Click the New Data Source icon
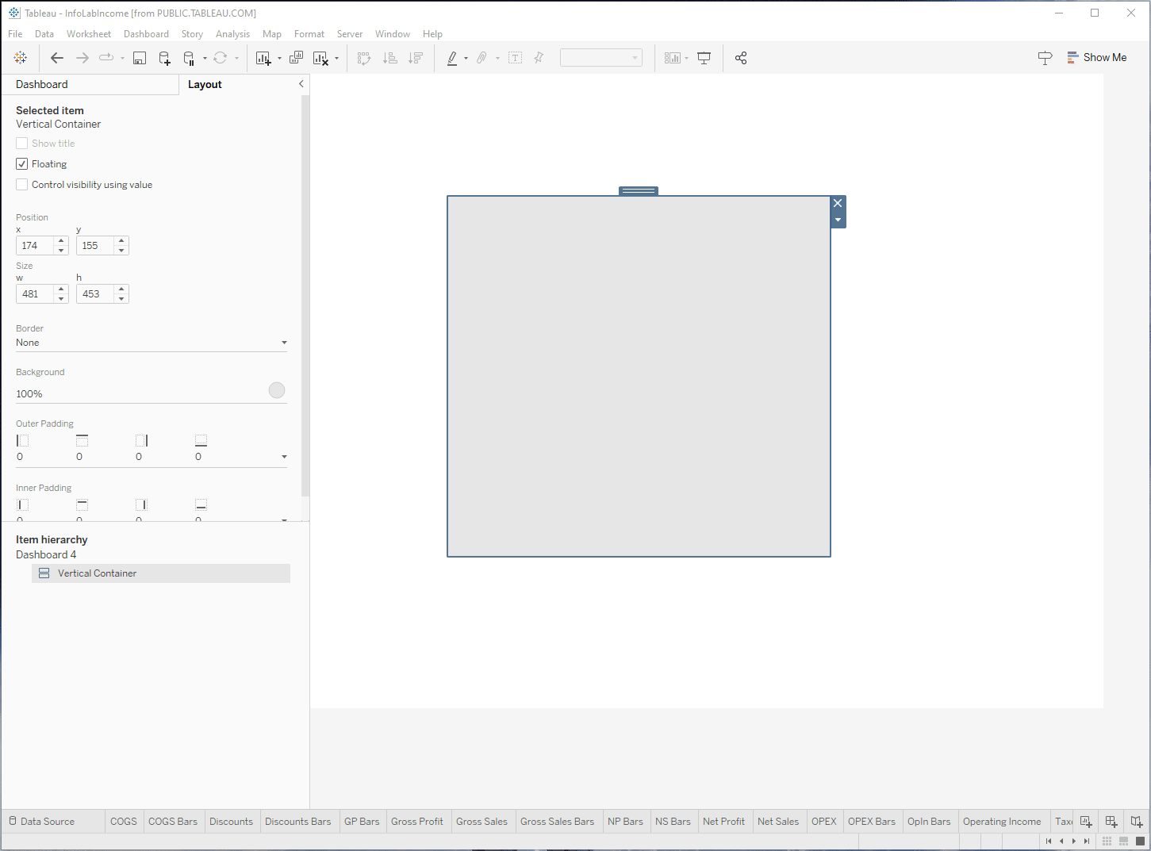This screenshot has height=851, width=1151. pos(164,58)
